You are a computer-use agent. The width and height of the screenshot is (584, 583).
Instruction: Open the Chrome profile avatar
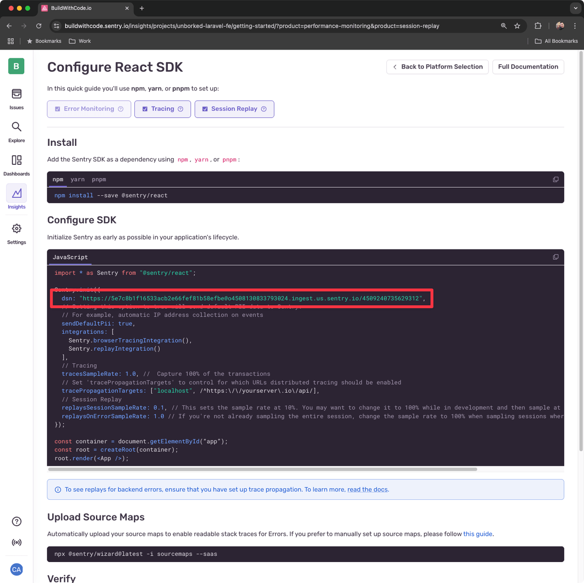coord(560,26)
